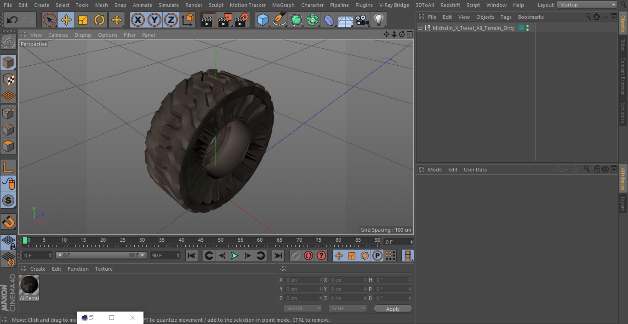Click the timeline preview range slider

pos(101,255)
